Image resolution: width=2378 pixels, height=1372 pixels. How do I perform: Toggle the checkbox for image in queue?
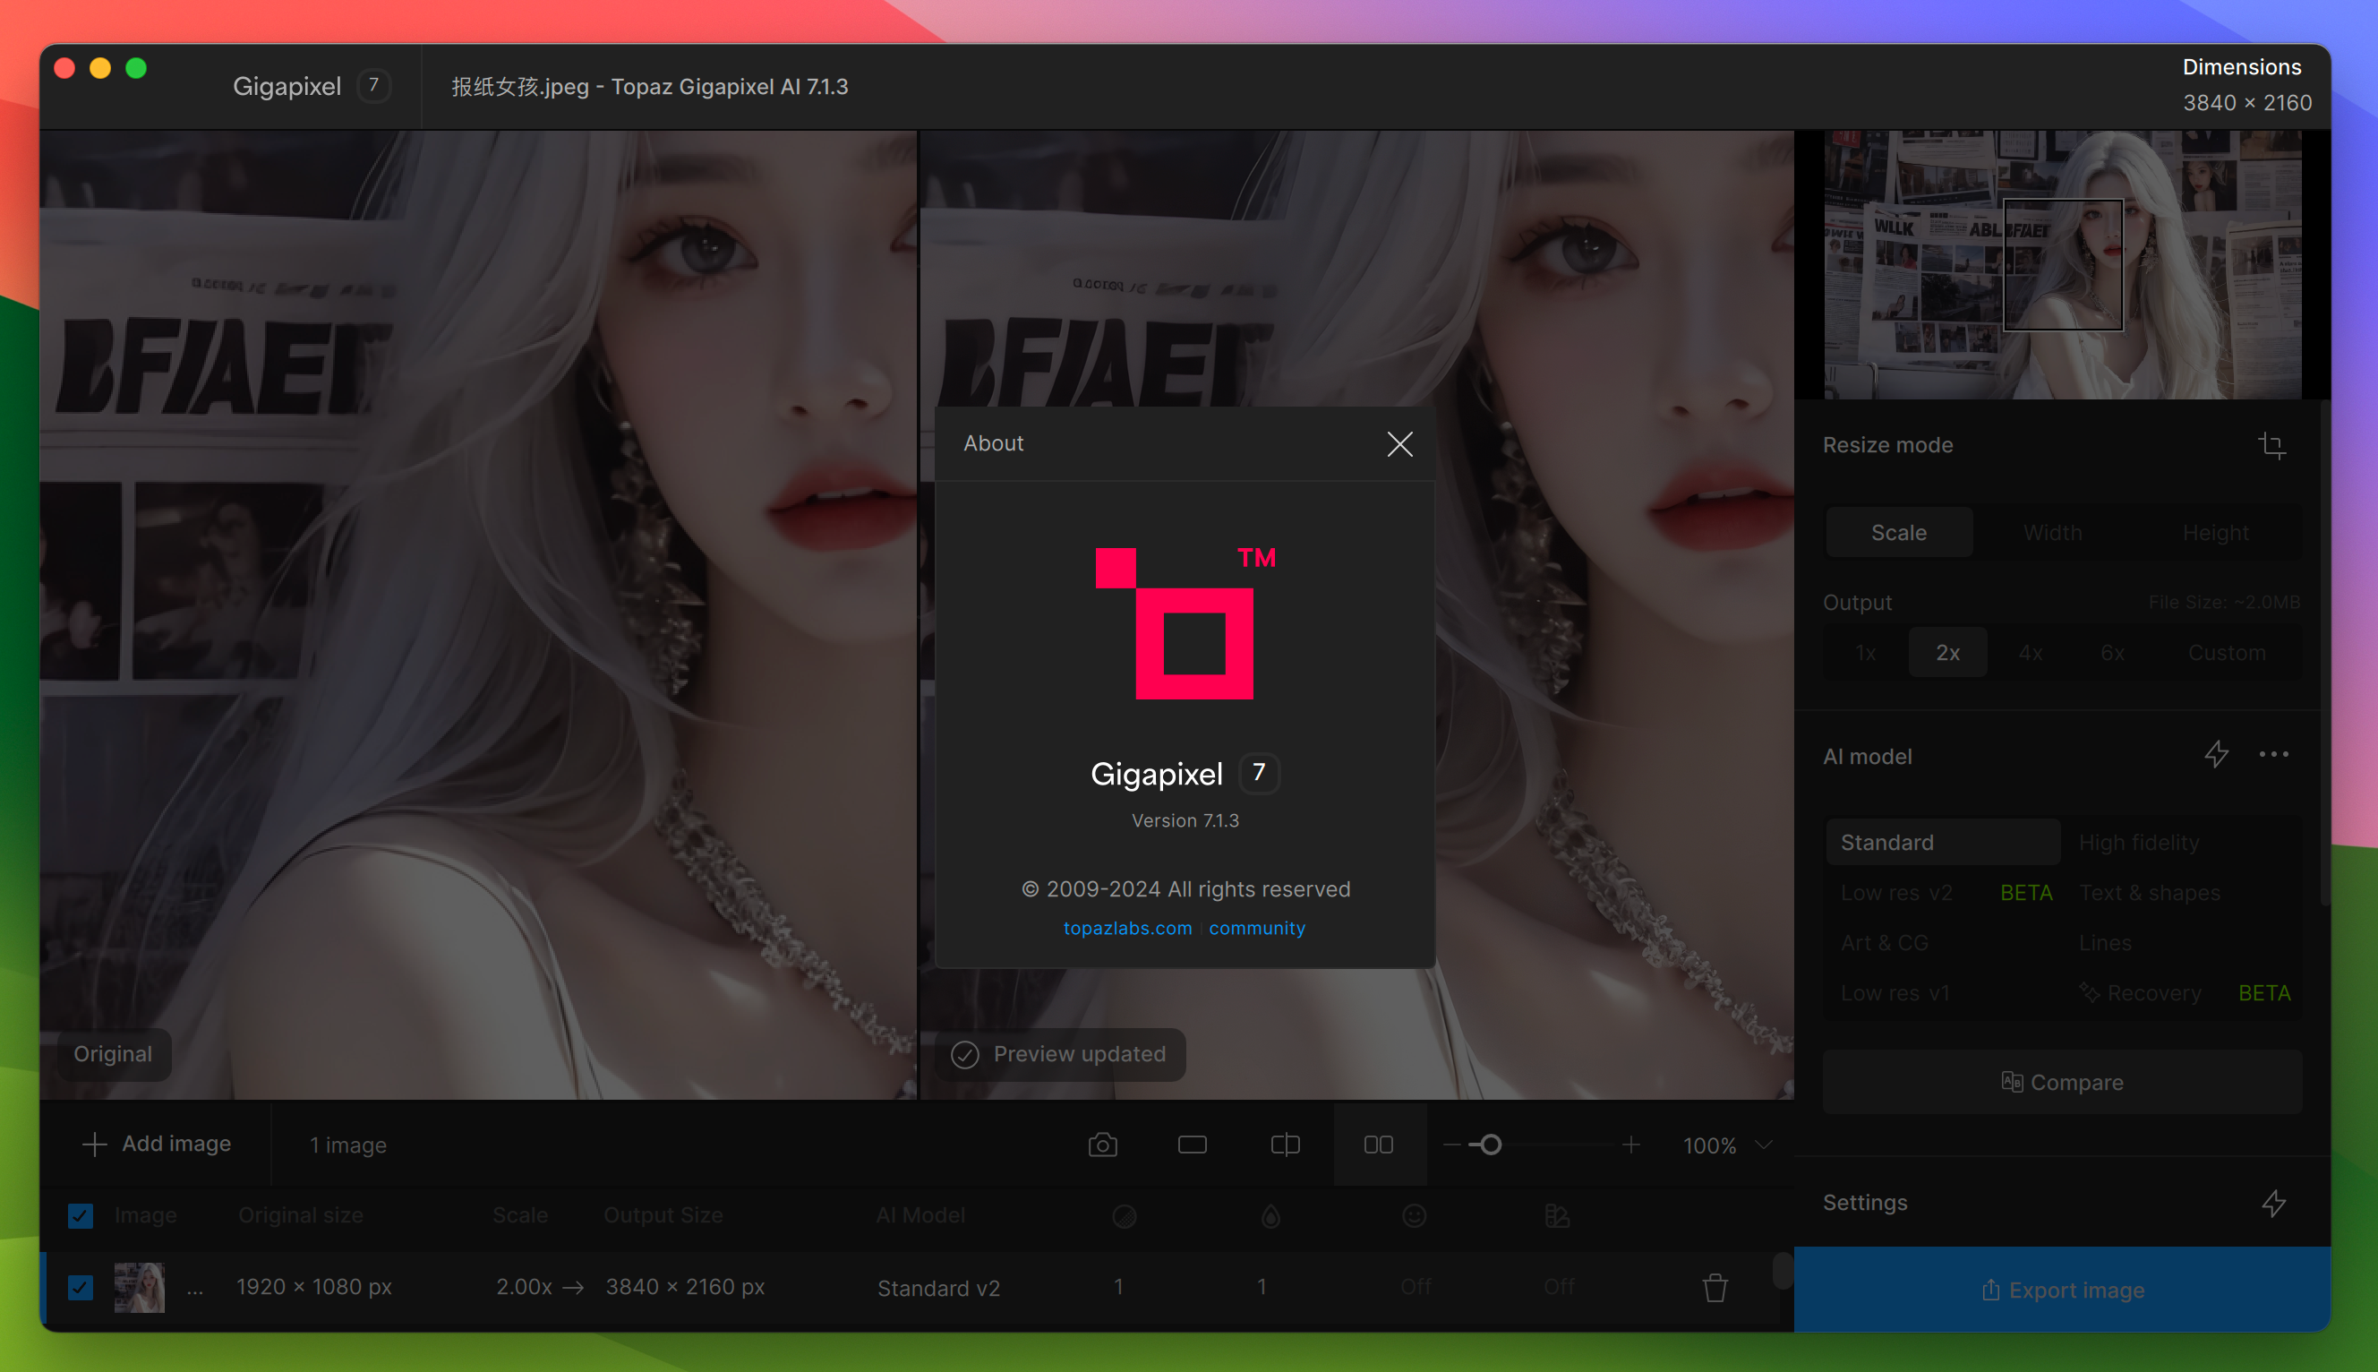(x=80, y=1285)
